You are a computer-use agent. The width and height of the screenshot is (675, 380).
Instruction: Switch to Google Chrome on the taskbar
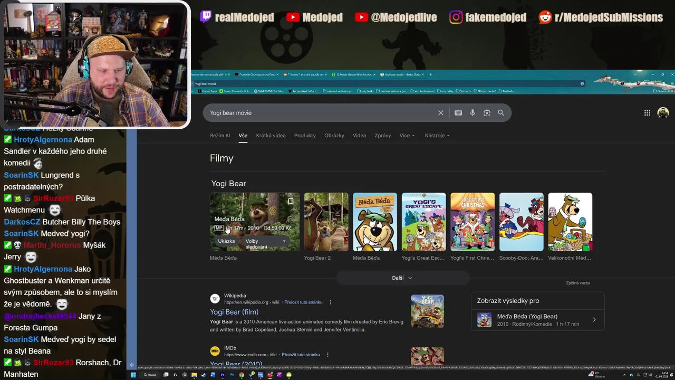(x=242, y=375)
